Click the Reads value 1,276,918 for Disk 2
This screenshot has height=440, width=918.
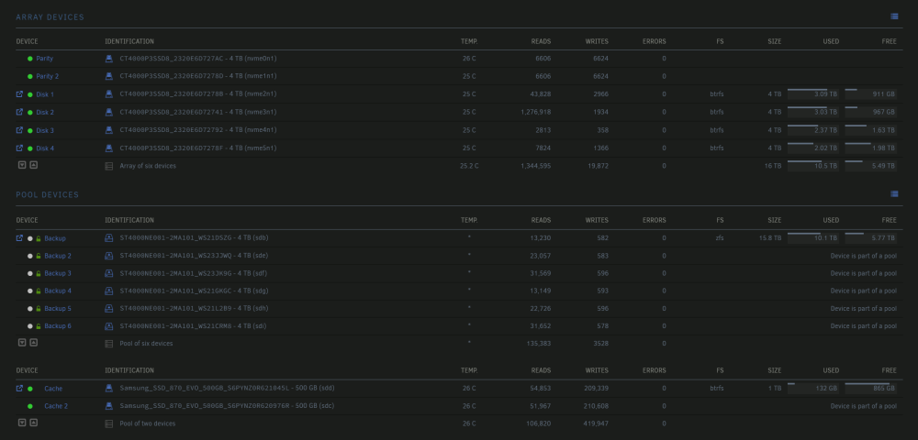[536, 112]
